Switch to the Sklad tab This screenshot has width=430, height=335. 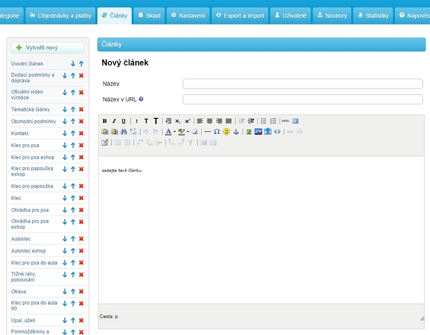click(149, 15)
